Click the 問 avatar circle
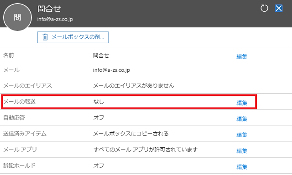 [x=17, y=17]
